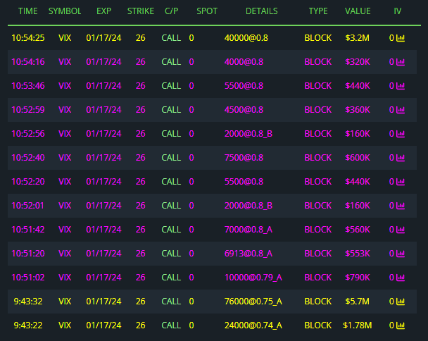Sort by the DETAILS column header
Image resolution: width=428 pixels, height=341 pixels.
(261, 11)
